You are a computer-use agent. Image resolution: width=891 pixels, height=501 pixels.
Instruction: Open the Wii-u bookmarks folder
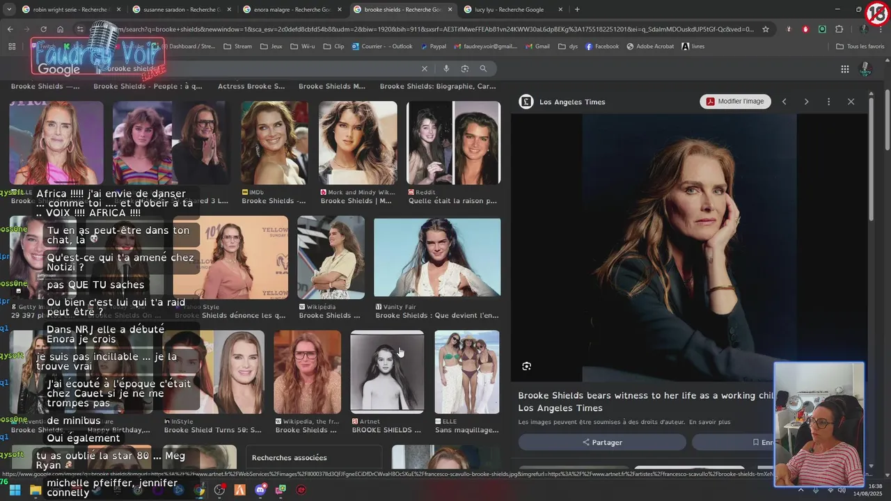pos(302,47)
